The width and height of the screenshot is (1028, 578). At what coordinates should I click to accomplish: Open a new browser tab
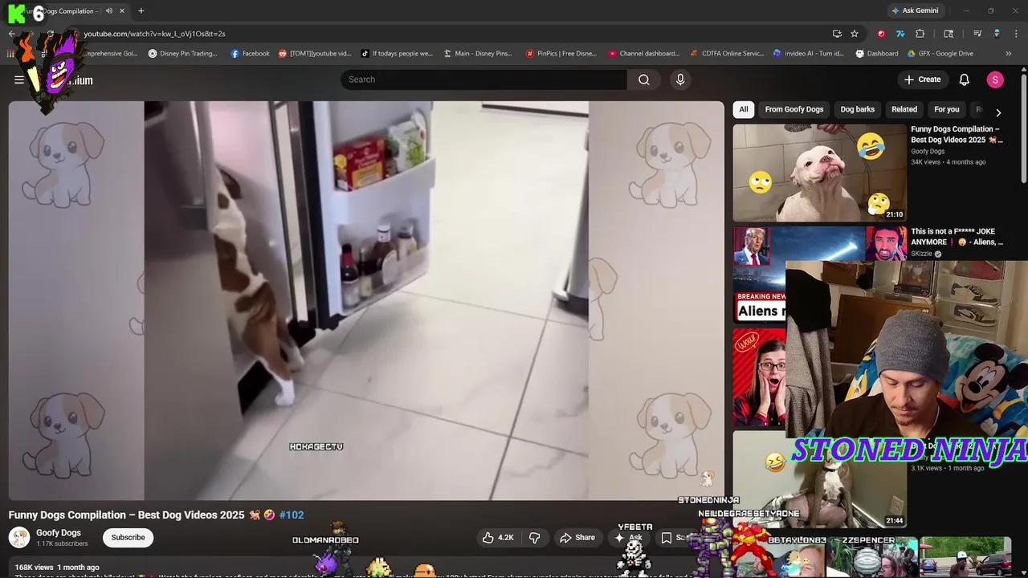pos(141,10)
